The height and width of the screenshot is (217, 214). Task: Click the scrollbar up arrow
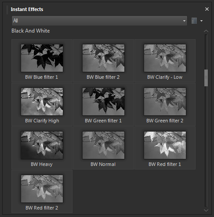206,31
